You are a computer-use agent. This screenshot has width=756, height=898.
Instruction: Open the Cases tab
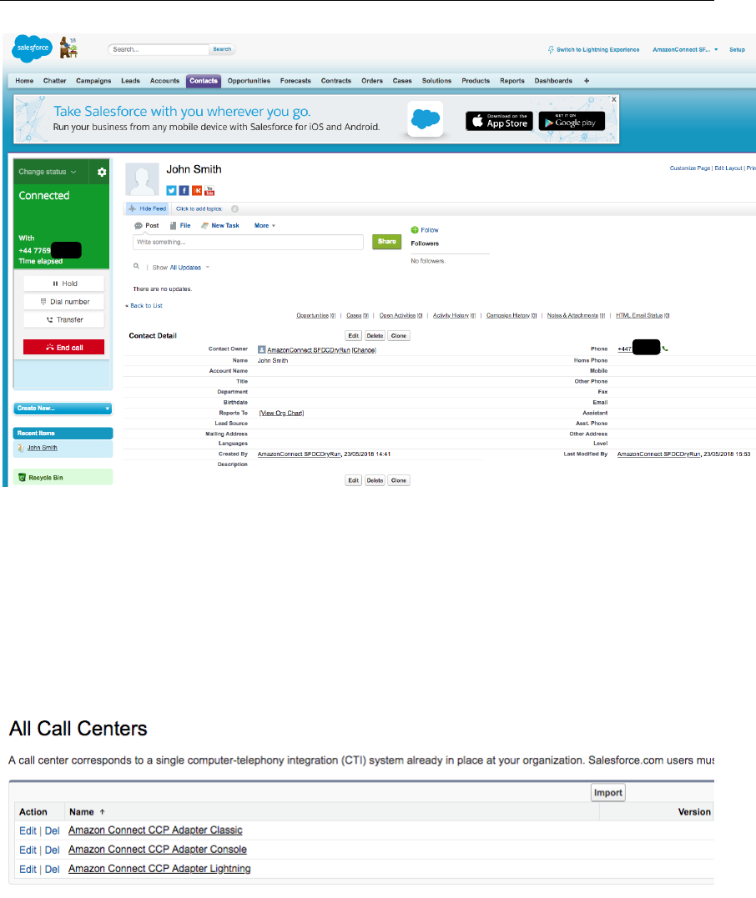click(402, 81)
